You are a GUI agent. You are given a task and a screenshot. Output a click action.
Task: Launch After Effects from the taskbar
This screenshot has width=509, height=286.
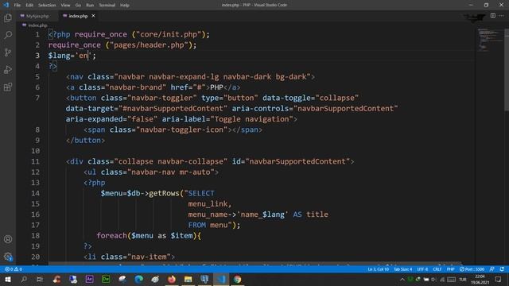point(89,279)
